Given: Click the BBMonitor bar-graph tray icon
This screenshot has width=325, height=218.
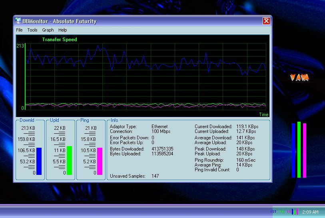Looking at the screenshot, I should pyautogui.click(x=295, y=212).
